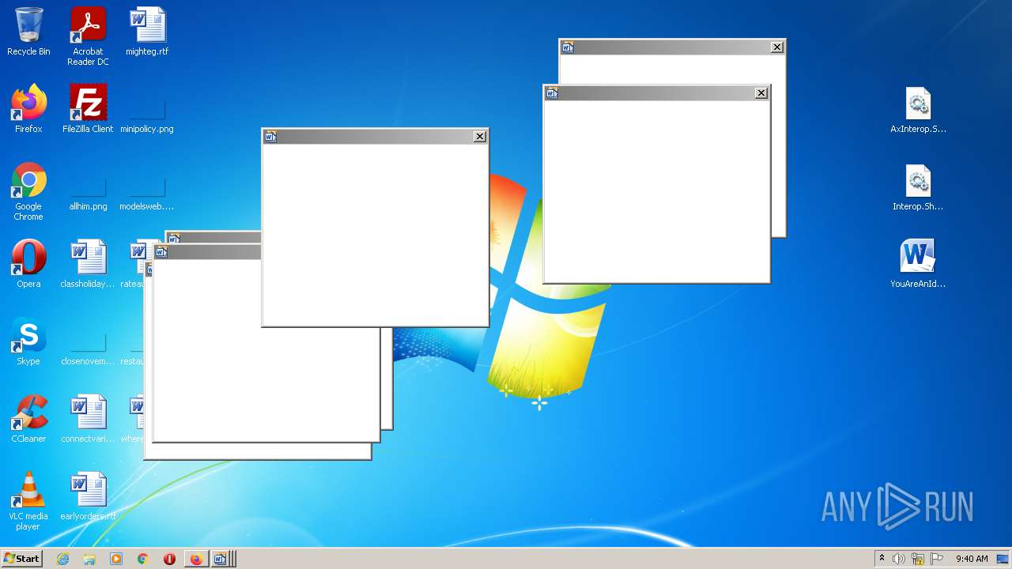Screen dimensions: 1012x569
Task: Open the Recycle Bin desktop icon
Action: pyautogui.click(x=28, y=32)
